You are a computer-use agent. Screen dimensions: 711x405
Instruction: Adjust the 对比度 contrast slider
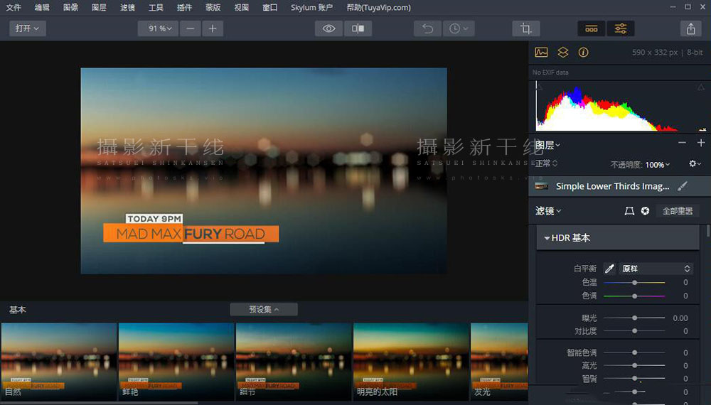[634, 331]
